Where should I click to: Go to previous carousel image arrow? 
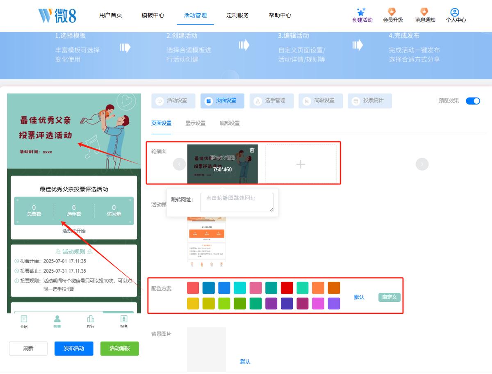tap(179, 164)
